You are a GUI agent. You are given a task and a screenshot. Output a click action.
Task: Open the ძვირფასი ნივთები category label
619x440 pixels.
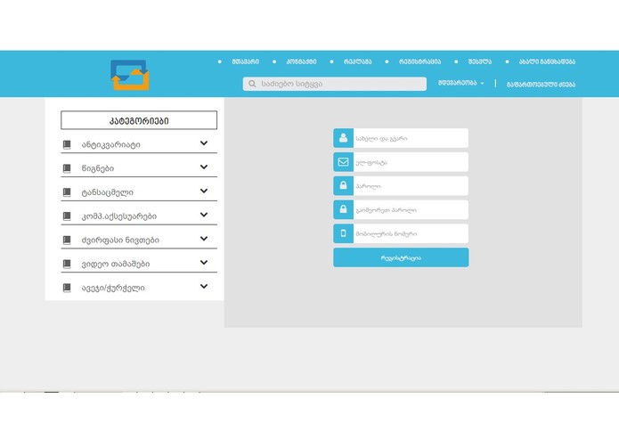120,240
